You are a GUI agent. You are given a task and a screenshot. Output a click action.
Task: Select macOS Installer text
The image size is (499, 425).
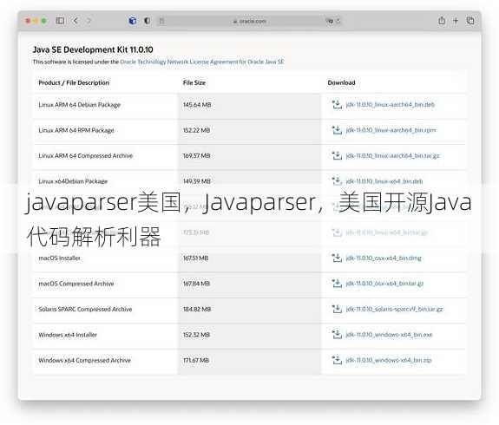point(60,258)
